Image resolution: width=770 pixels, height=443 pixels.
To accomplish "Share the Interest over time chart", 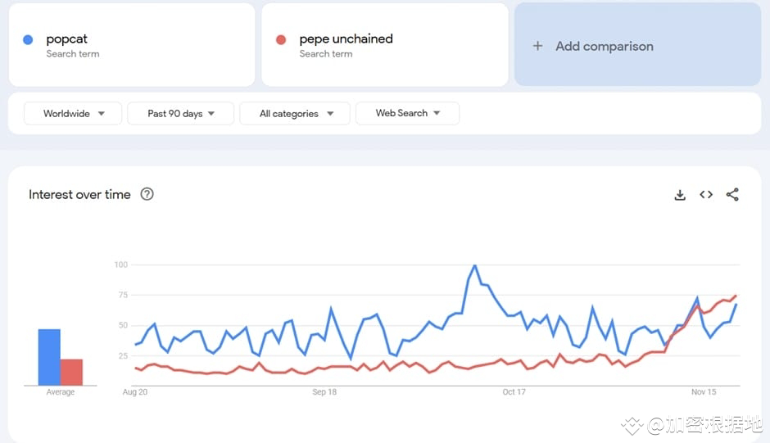I will 732,195.
